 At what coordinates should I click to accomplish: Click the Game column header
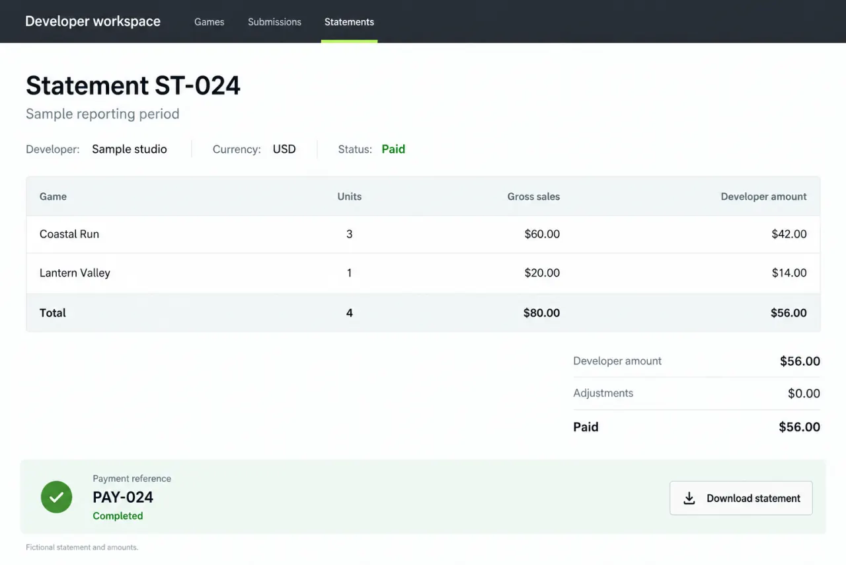tap(53, 196)
